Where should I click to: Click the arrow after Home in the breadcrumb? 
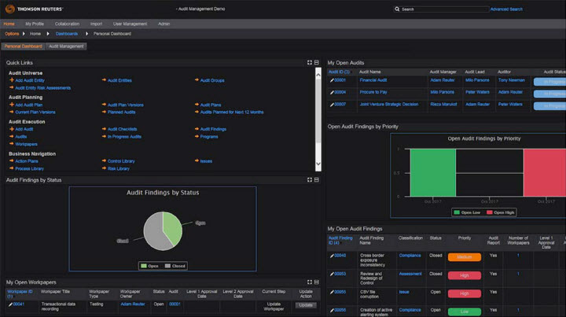pos(48,34)
